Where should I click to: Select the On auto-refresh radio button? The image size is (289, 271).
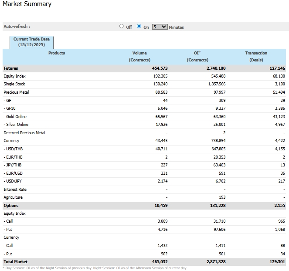tap(139, 26)
